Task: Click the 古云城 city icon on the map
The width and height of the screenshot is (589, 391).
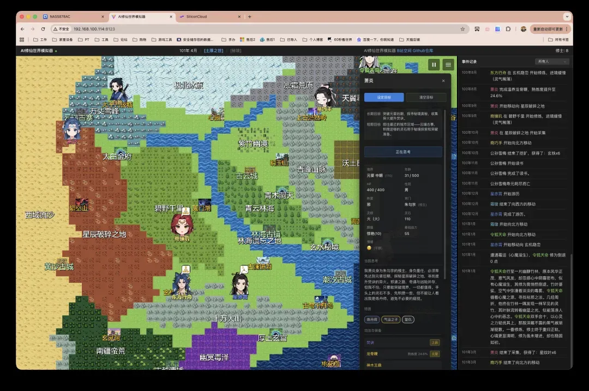Action: coord(250,170)
